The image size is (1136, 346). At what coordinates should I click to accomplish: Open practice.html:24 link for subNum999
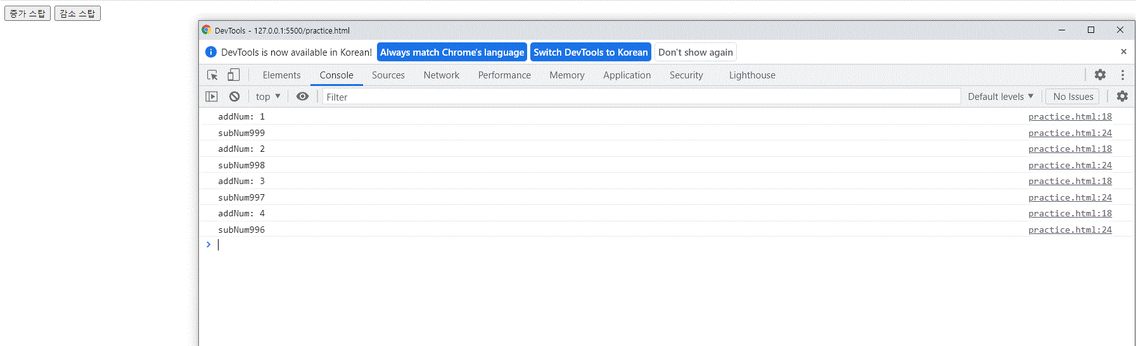(x=1070, y=133)
